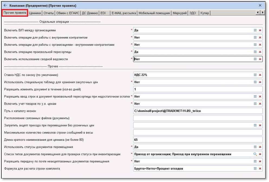The height and width of the screenshot is (182, 269).
Task: Open search for 'Список типов документов перемещения'
Action: [255, 154]
